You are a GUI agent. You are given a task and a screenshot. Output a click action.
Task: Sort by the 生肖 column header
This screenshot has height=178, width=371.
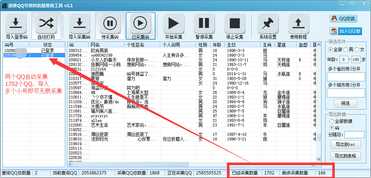[x=268, y=45]
